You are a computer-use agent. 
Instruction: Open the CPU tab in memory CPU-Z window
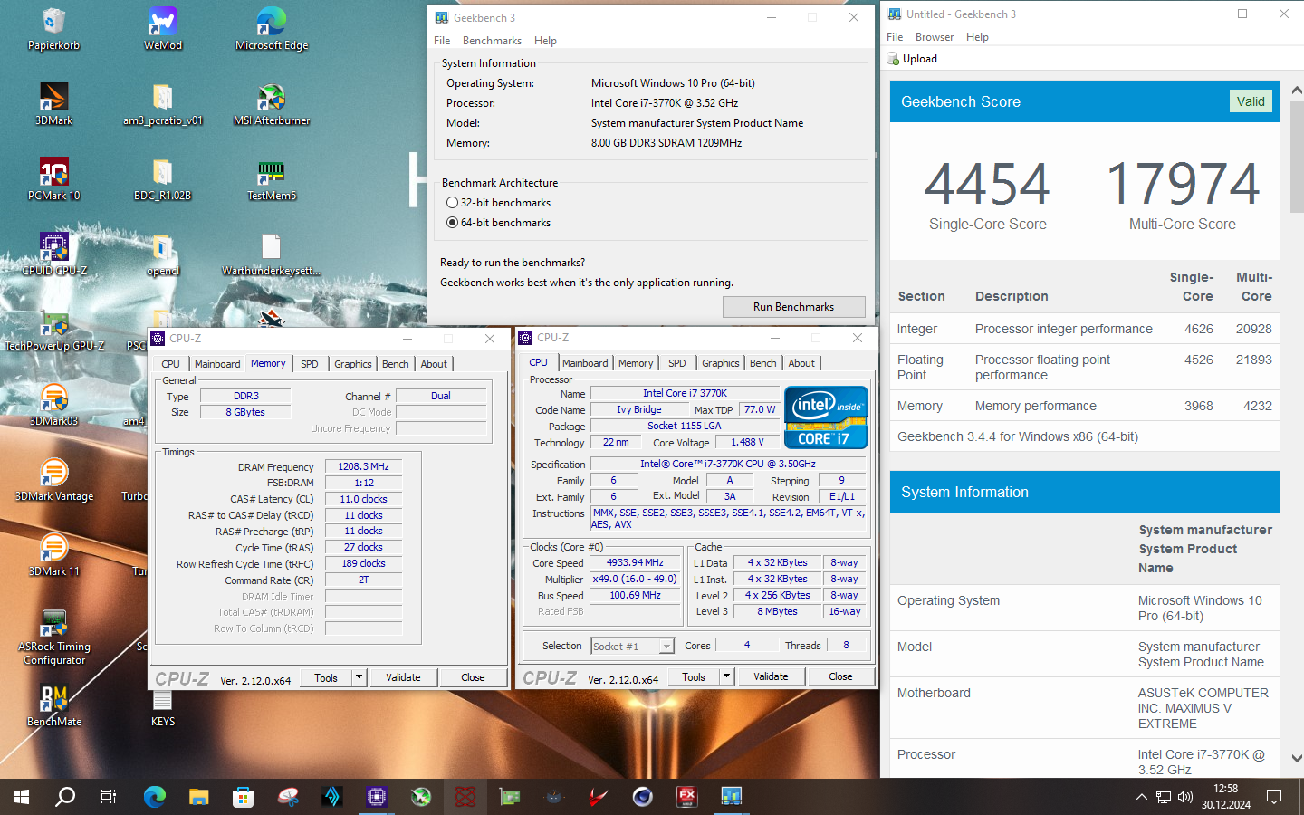170,364
